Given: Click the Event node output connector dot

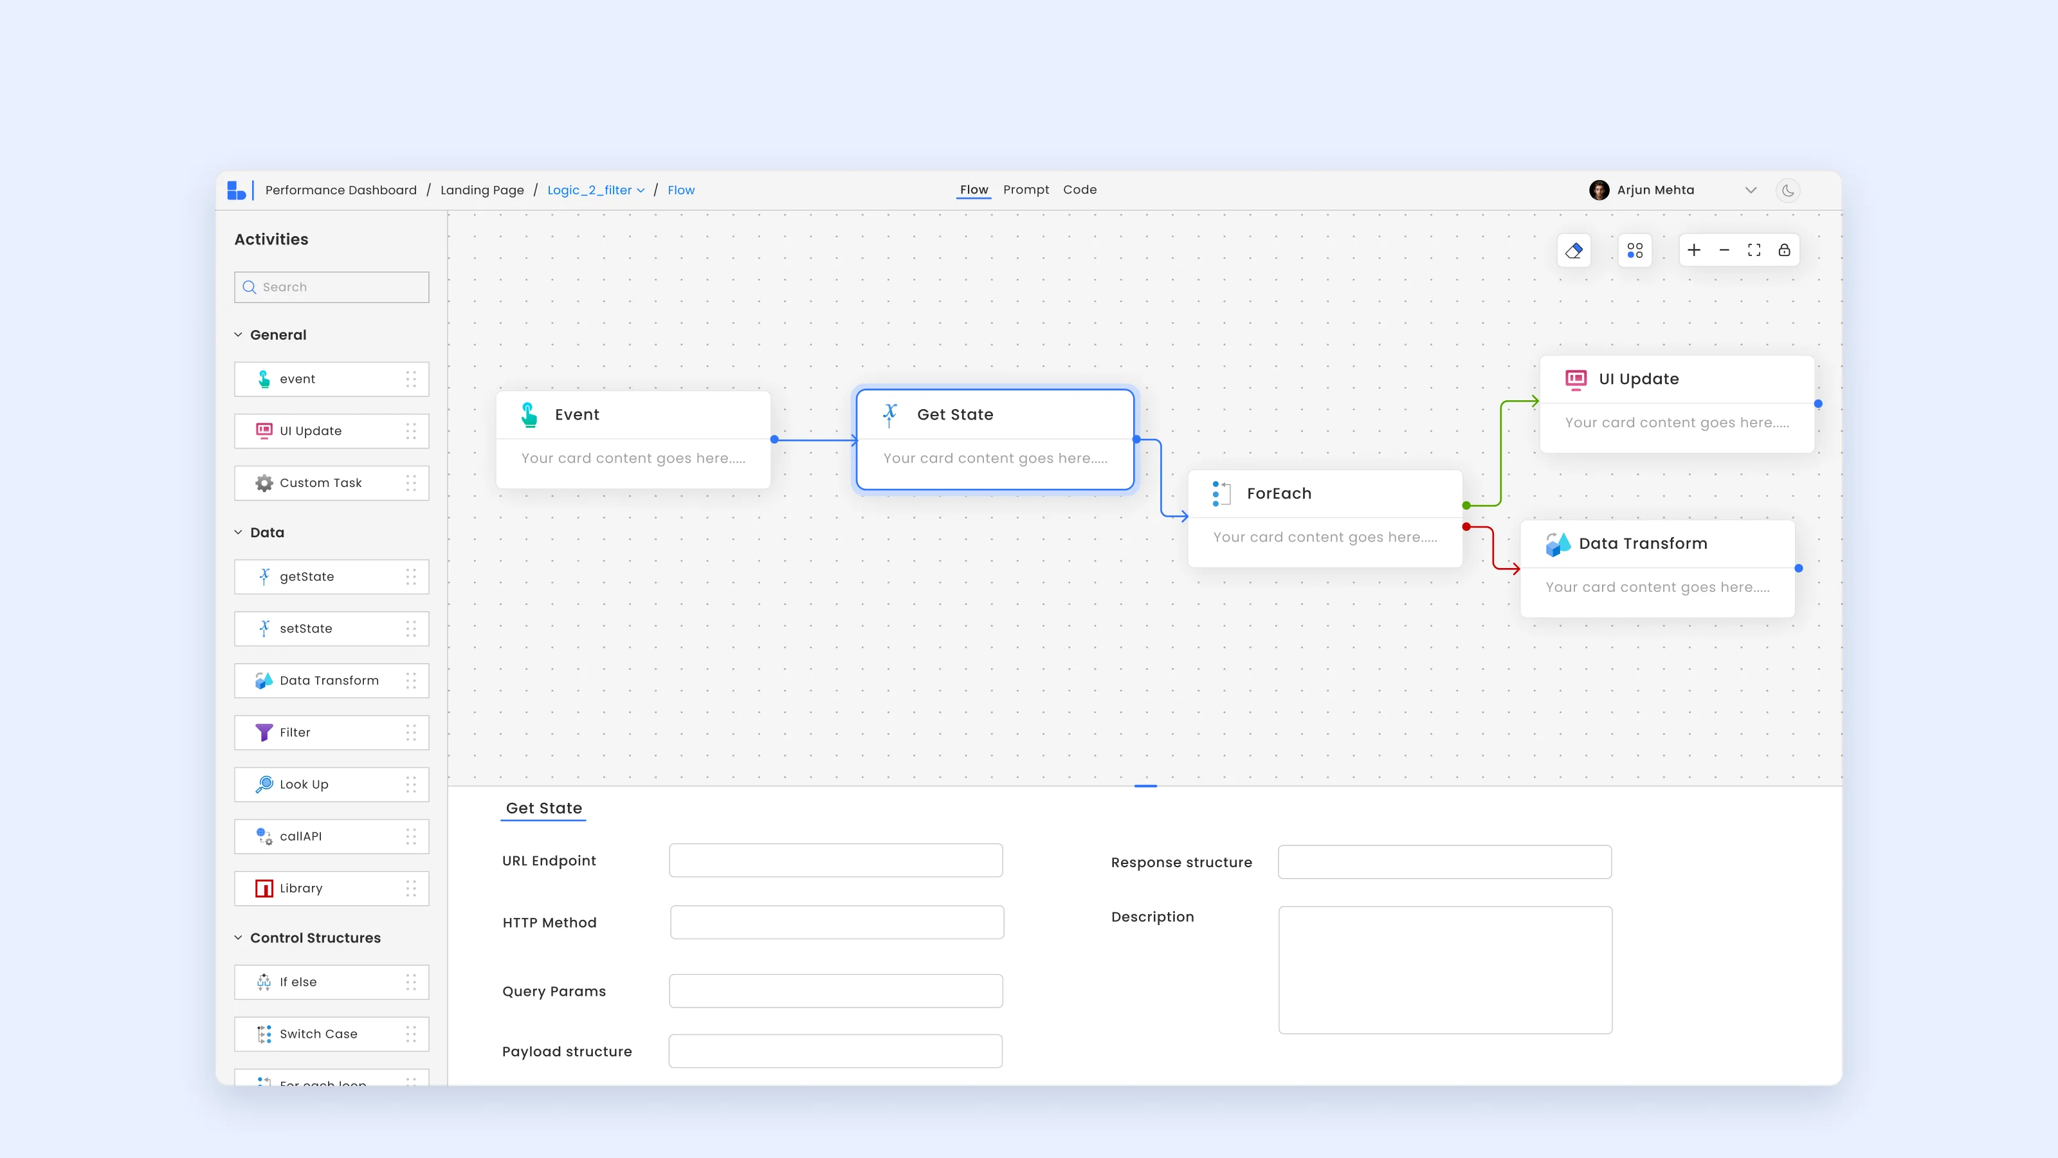Looking at the screenshot, I should (x=774, y=439).
